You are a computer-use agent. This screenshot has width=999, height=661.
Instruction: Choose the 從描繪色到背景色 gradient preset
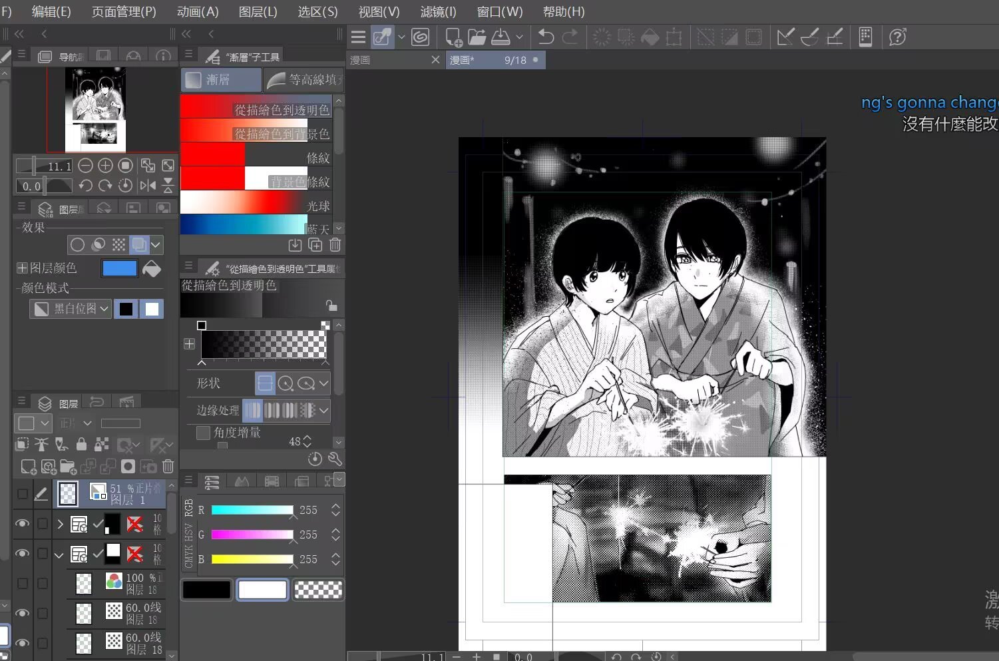[256, 130]
